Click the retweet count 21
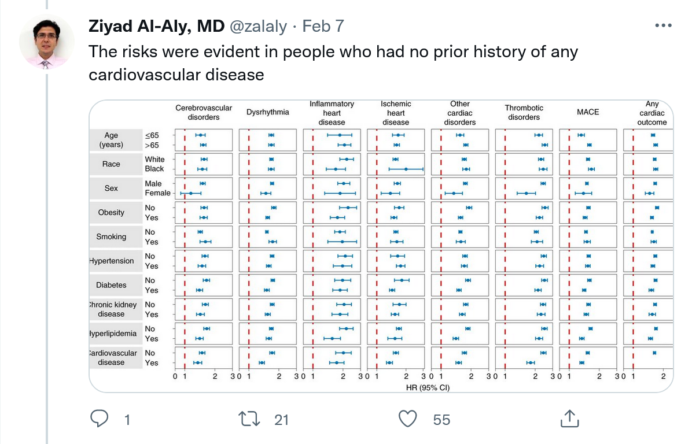Image resolution: width=692 pixels, height=444 pixels. coord(281,420)
